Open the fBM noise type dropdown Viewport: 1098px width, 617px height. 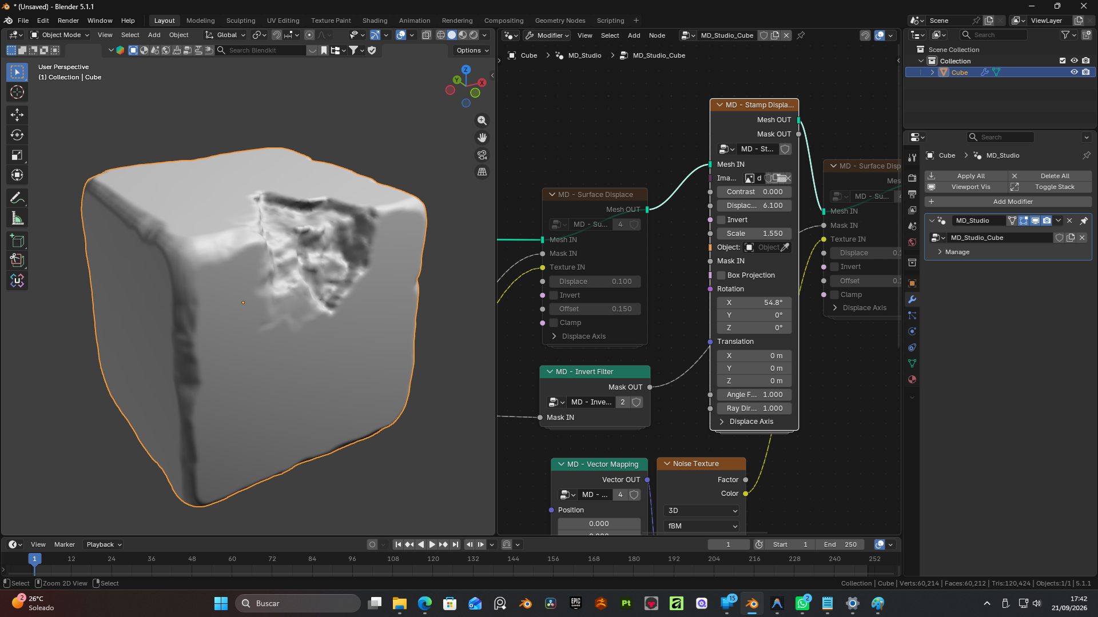point(702,526)
